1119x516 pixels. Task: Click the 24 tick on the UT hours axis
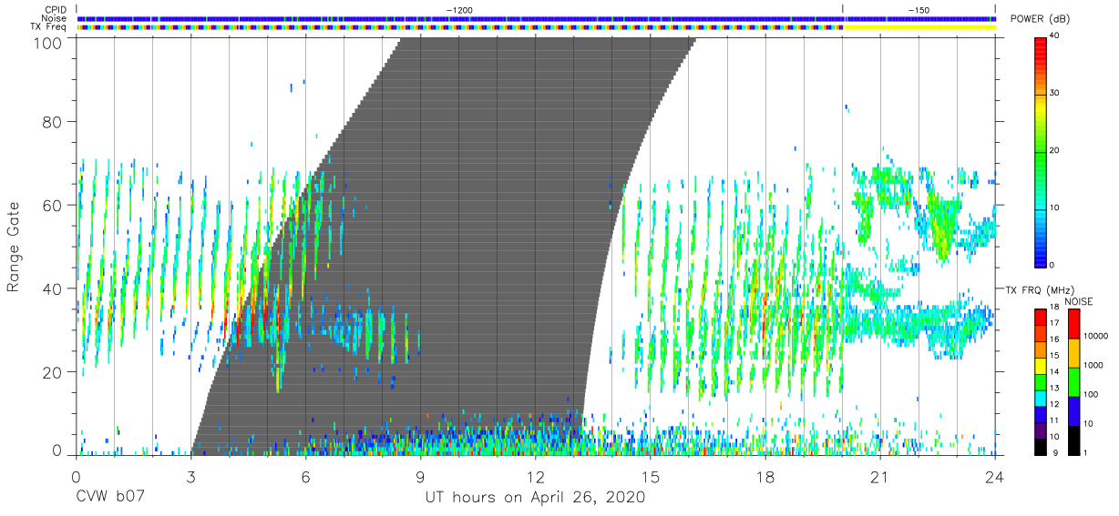994,477
